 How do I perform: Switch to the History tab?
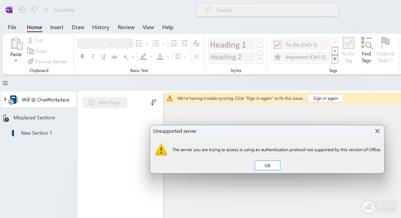pos(101,27)
